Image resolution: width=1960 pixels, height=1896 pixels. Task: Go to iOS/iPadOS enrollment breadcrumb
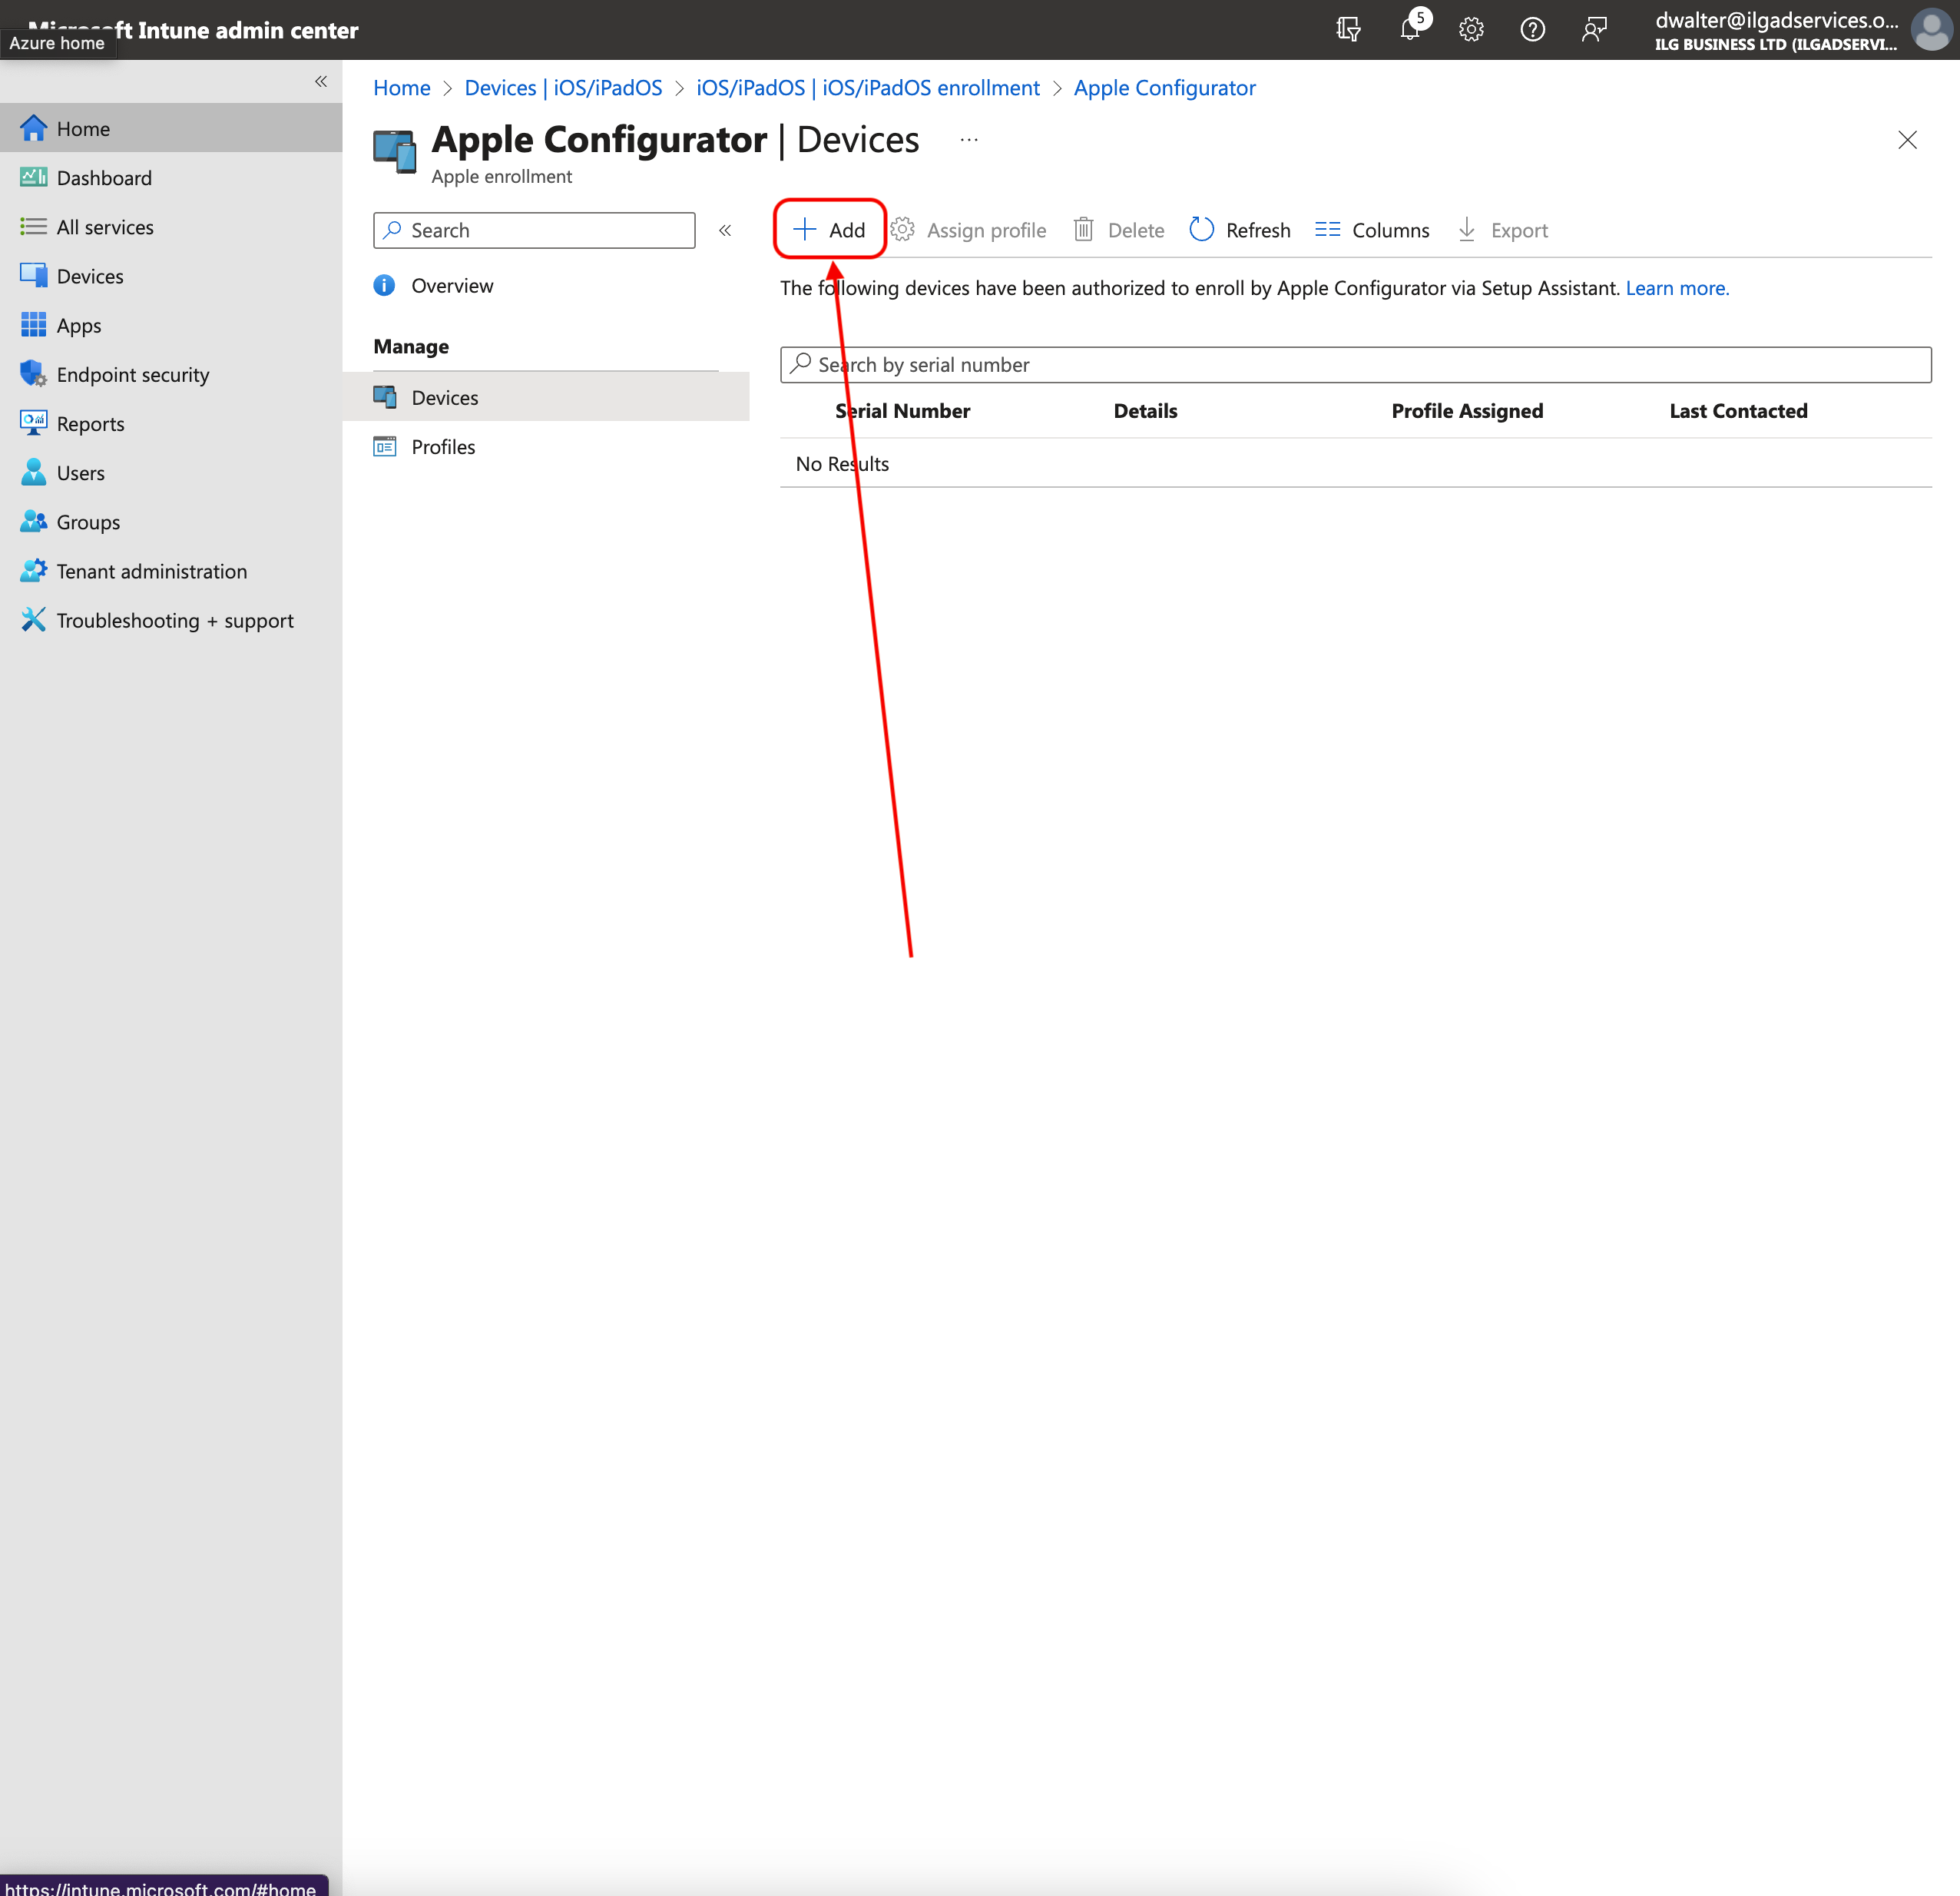point(867,88)
